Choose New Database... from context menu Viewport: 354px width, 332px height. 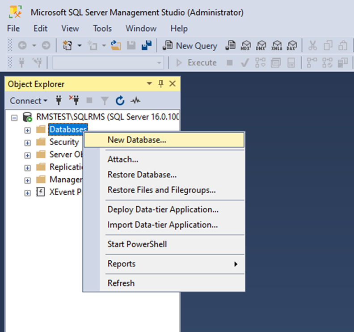coord(164,140)
